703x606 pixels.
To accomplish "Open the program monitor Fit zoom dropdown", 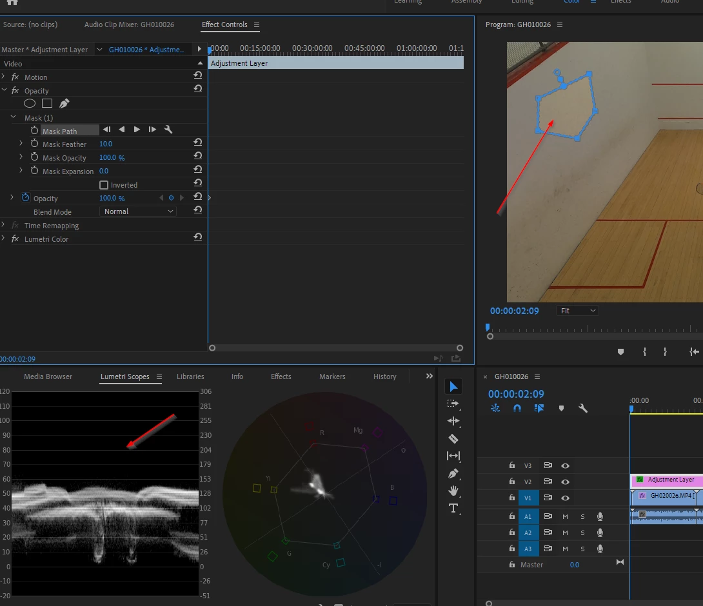I will (x=577, y=311).
